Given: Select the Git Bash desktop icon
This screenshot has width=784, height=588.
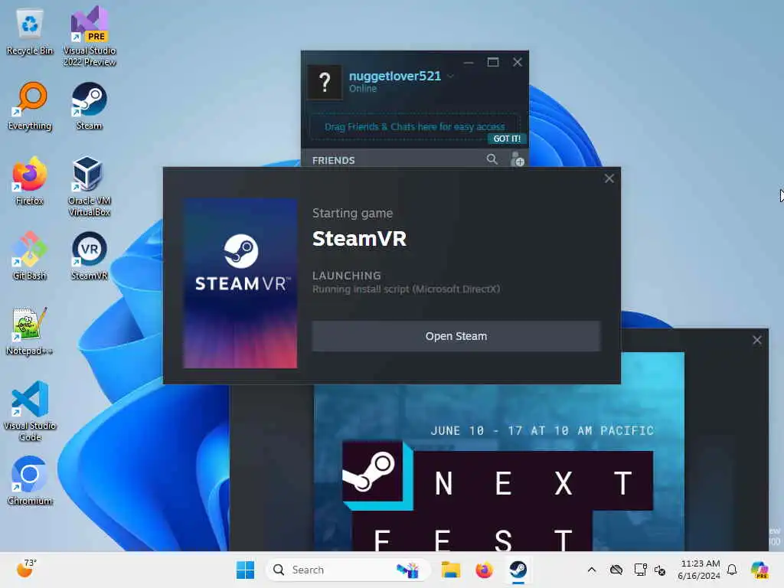Looking at the screenshot, I should [30, 256].
